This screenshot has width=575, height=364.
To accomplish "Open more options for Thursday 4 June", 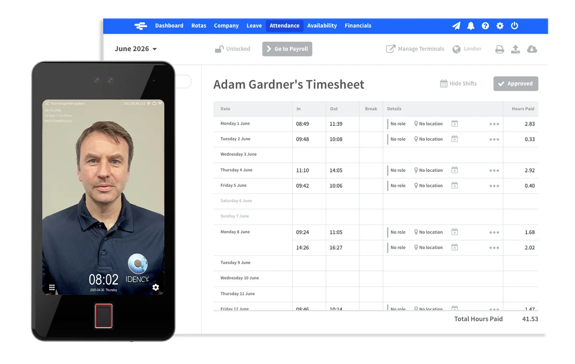I will click(x=494, y=171).
